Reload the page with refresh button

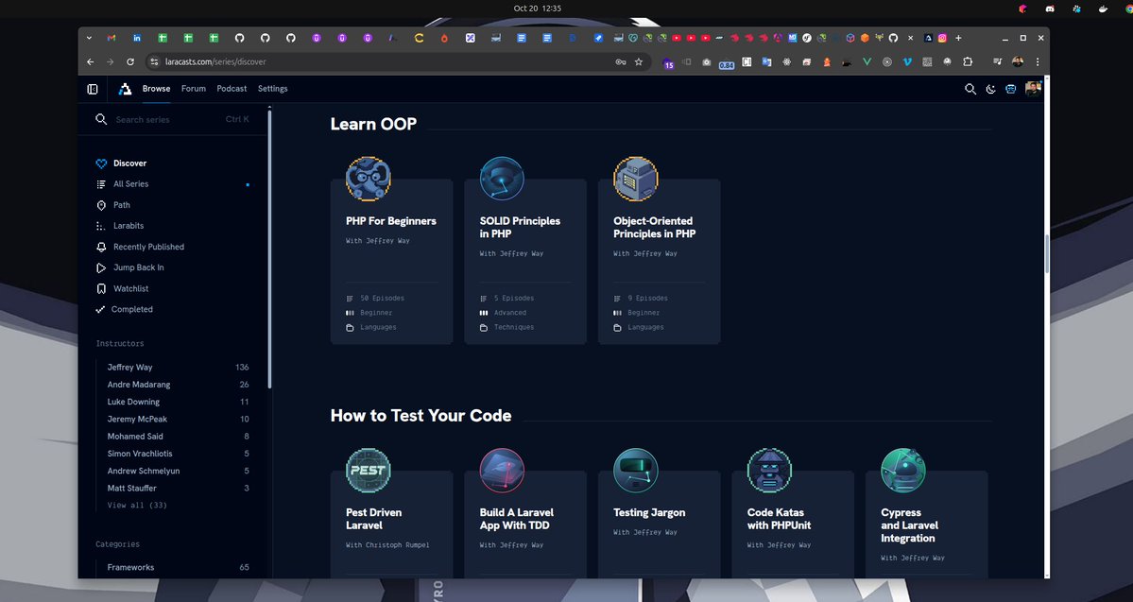(x=130, y=62)
